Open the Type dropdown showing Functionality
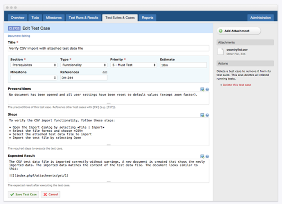The width and height of the screenshot is (282, 204). (x=83, y=65)
